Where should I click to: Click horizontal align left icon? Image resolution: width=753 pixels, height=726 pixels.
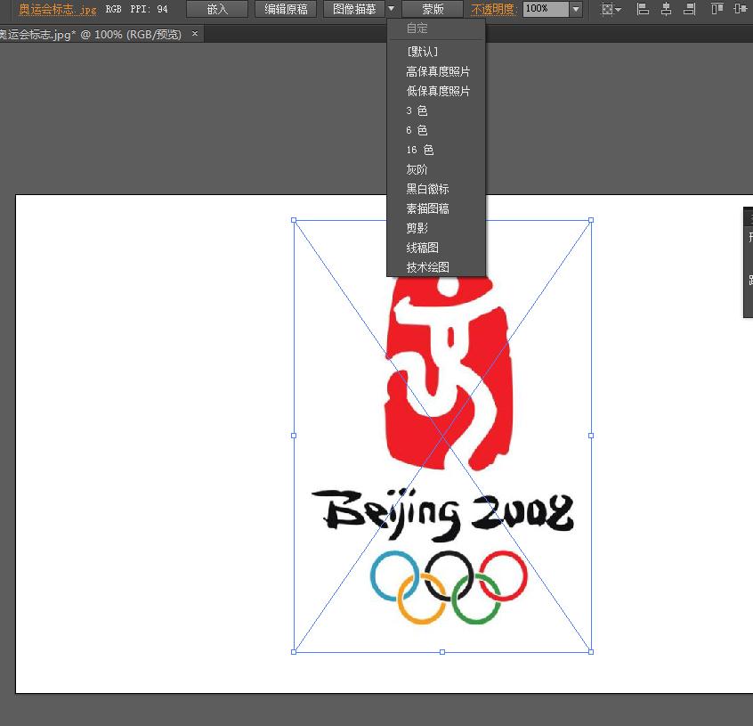[642, 9]
